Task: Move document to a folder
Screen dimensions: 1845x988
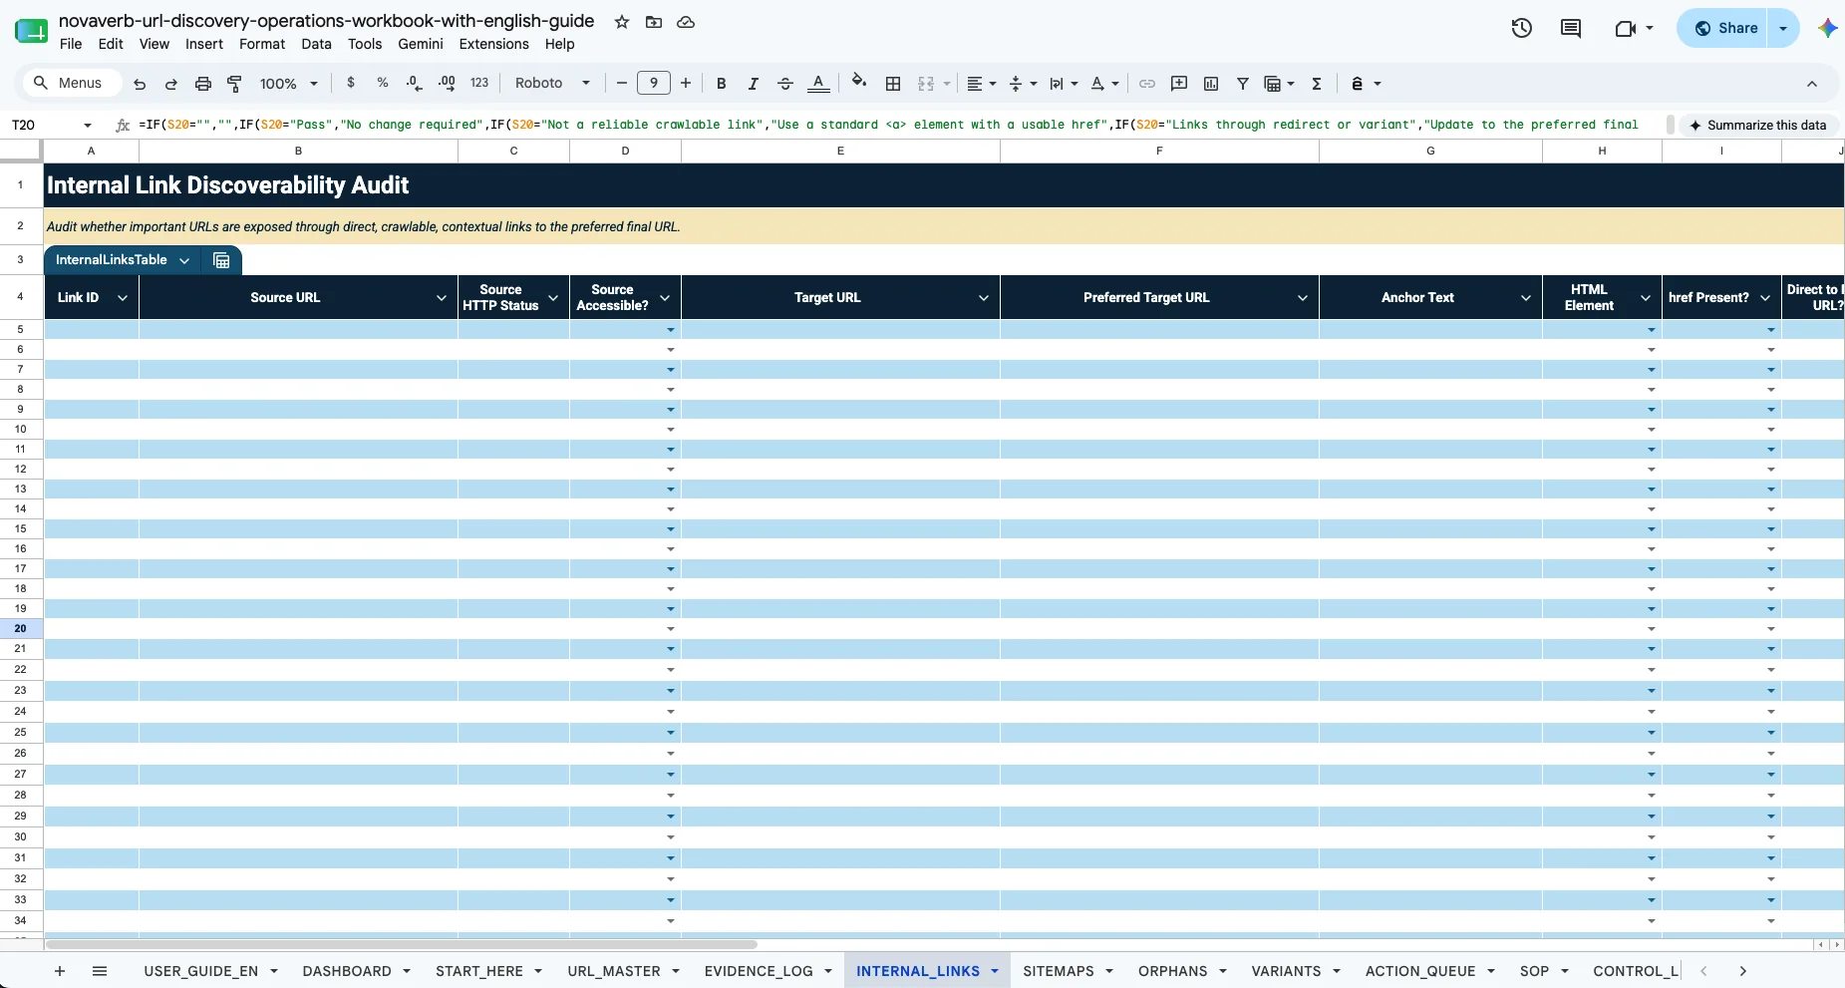Action: pos(654,22)
